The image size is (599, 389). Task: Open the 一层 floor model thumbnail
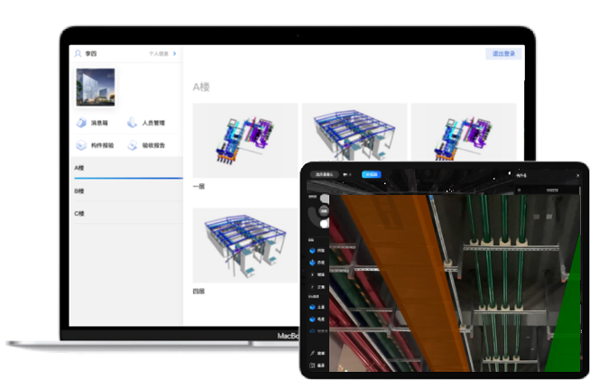click(244, 140)
